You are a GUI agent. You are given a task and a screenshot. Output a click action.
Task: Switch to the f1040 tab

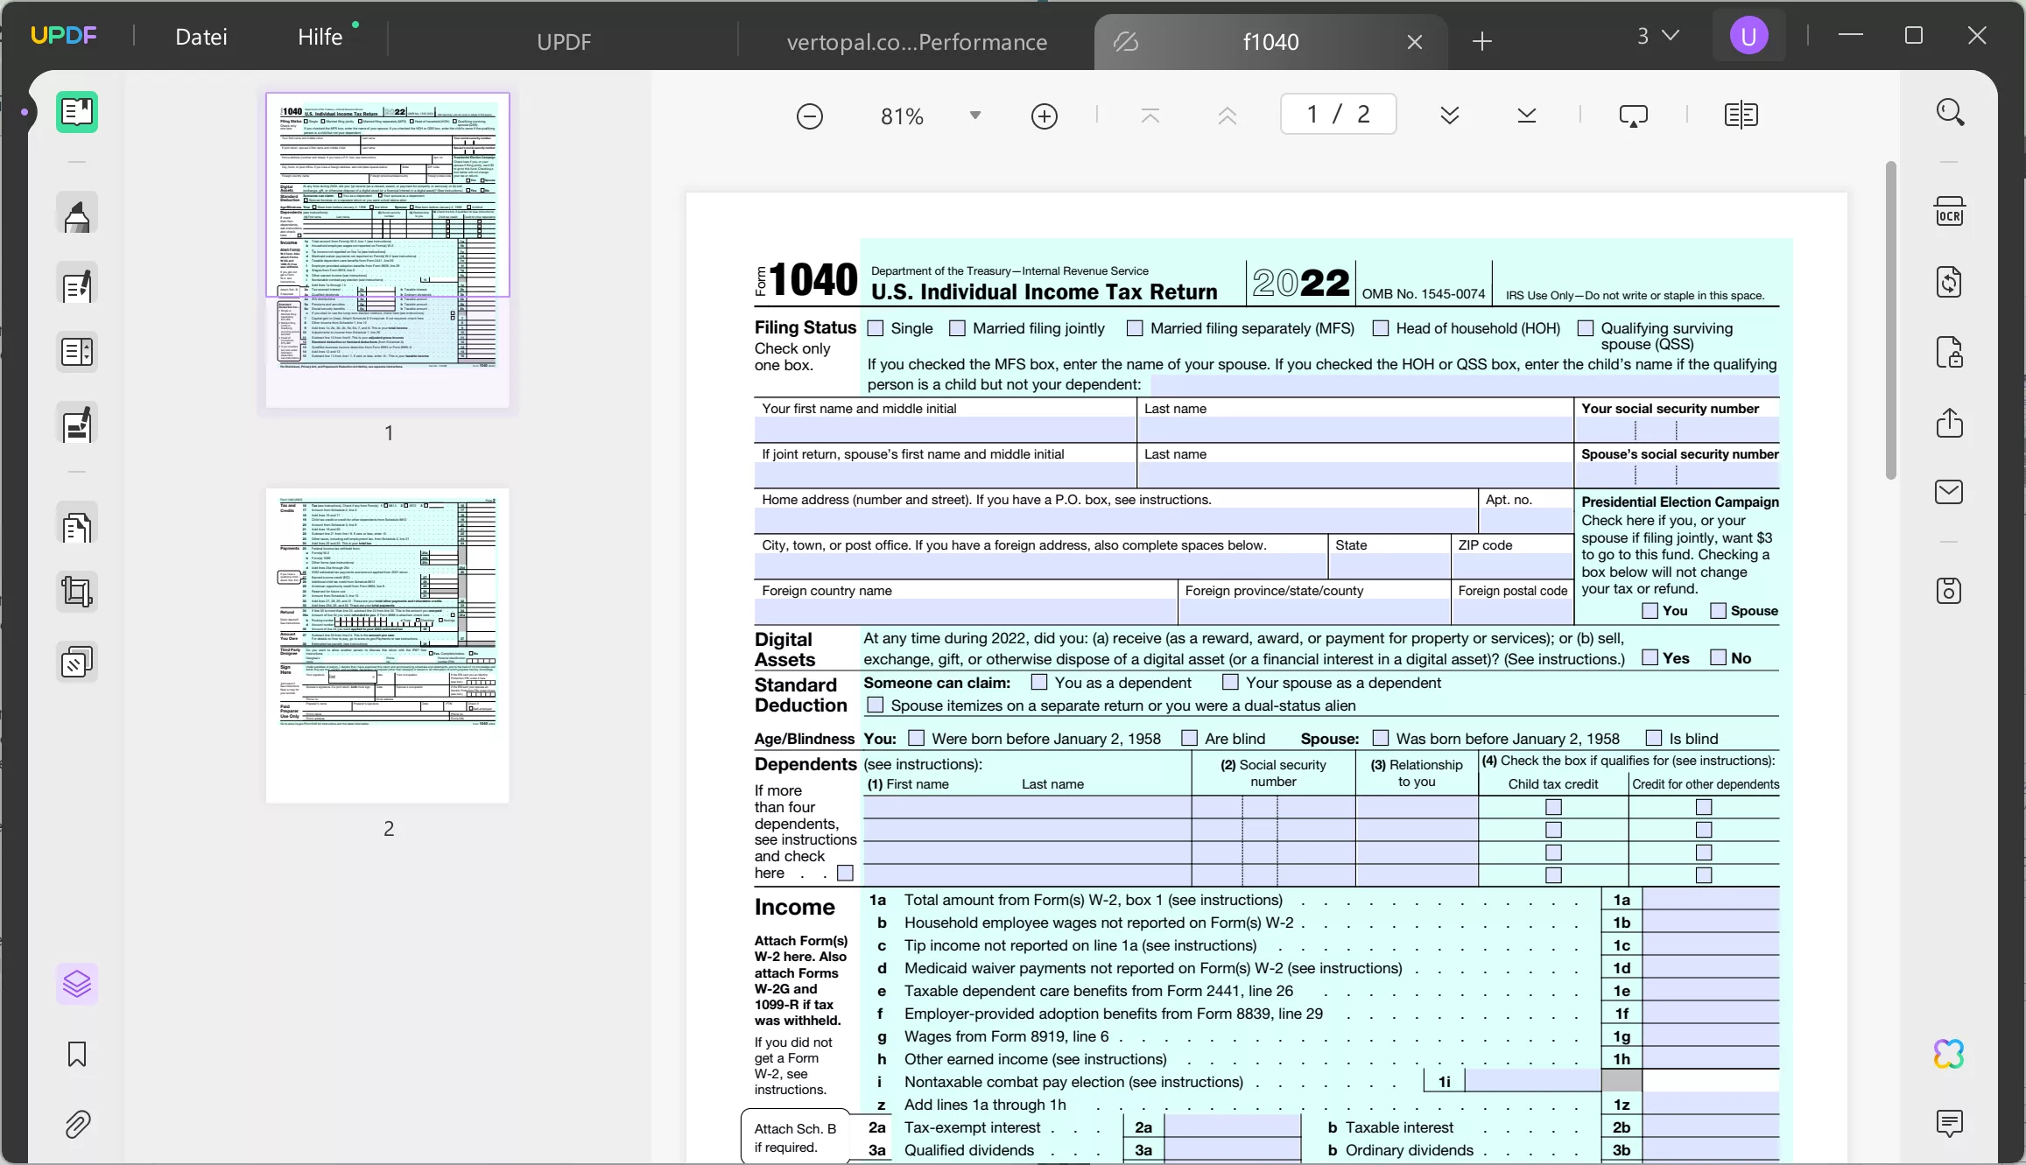pyautogui.click(x=1270, y=41)
